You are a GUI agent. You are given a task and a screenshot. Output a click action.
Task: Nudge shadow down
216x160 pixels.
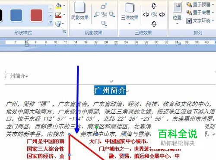[104, 24]
